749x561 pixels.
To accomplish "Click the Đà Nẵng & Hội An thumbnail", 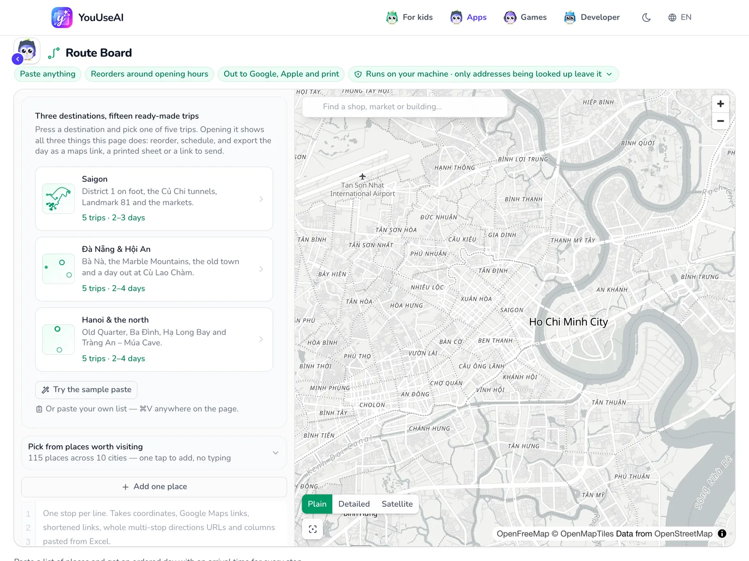I will point(59,269).
